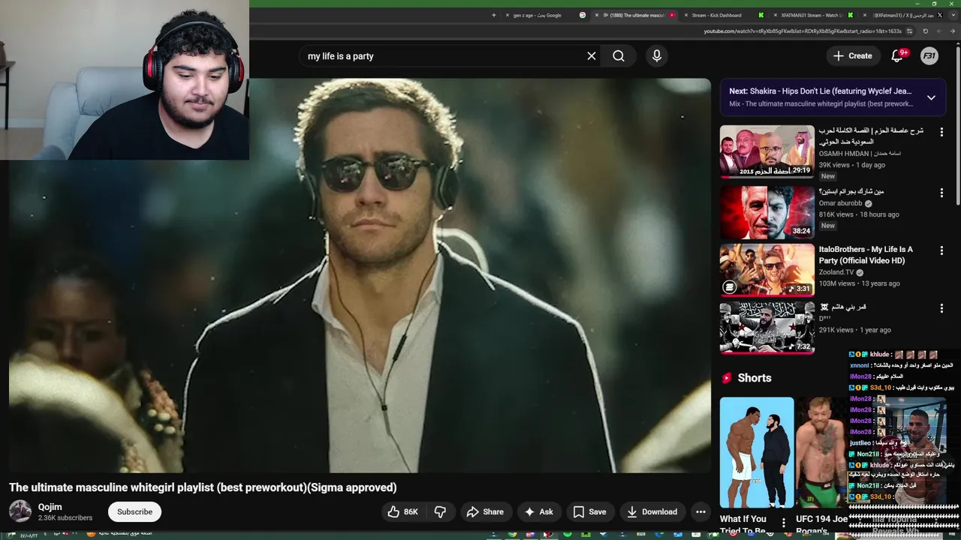This screenshot has width=961, height=540.
Task: Open the F31 account avatar menu
Action: (929, 55)
